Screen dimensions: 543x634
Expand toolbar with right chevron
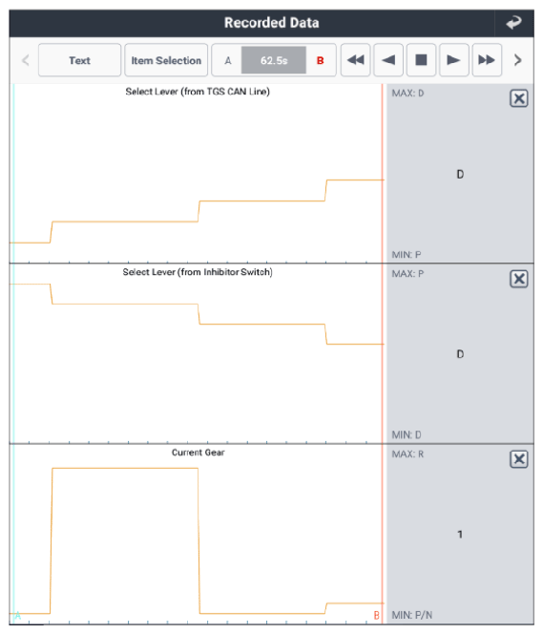click(x=517, y=60)
